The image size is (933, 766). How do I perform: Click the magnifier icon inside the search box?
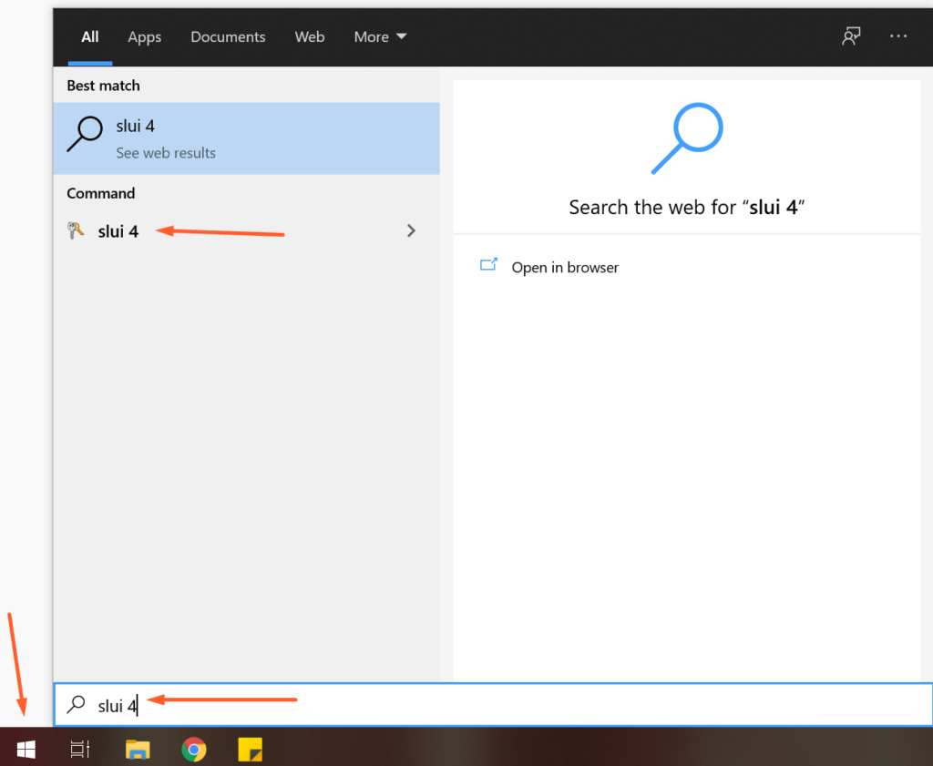(76, 705)
